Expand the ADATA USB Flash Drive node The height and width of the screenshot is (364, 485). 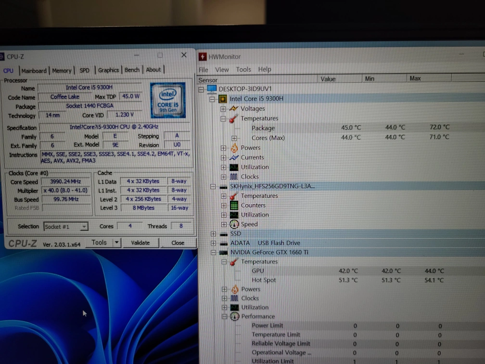point(213,243)
